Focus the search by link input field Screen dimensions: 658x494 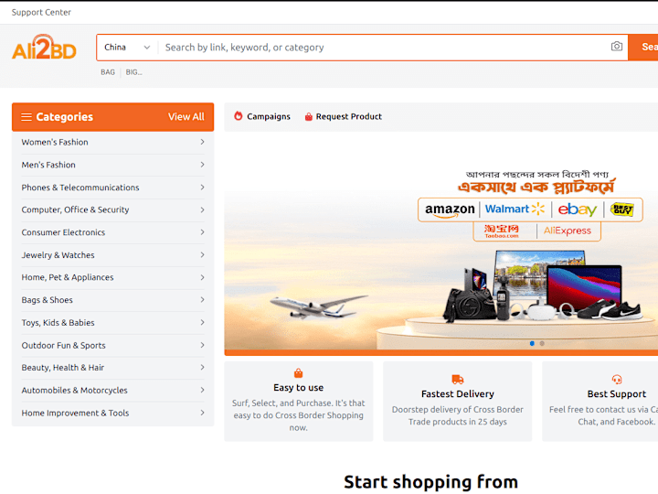[x=384, y=48]
